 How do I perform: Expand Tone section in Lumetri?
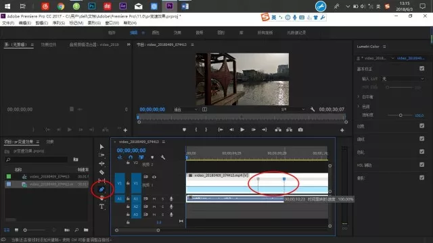point(359,107)
